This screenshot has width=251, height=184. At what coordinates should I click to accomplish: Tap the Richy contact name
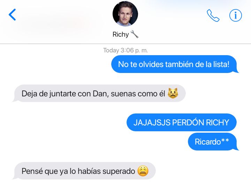pos(121,34)
